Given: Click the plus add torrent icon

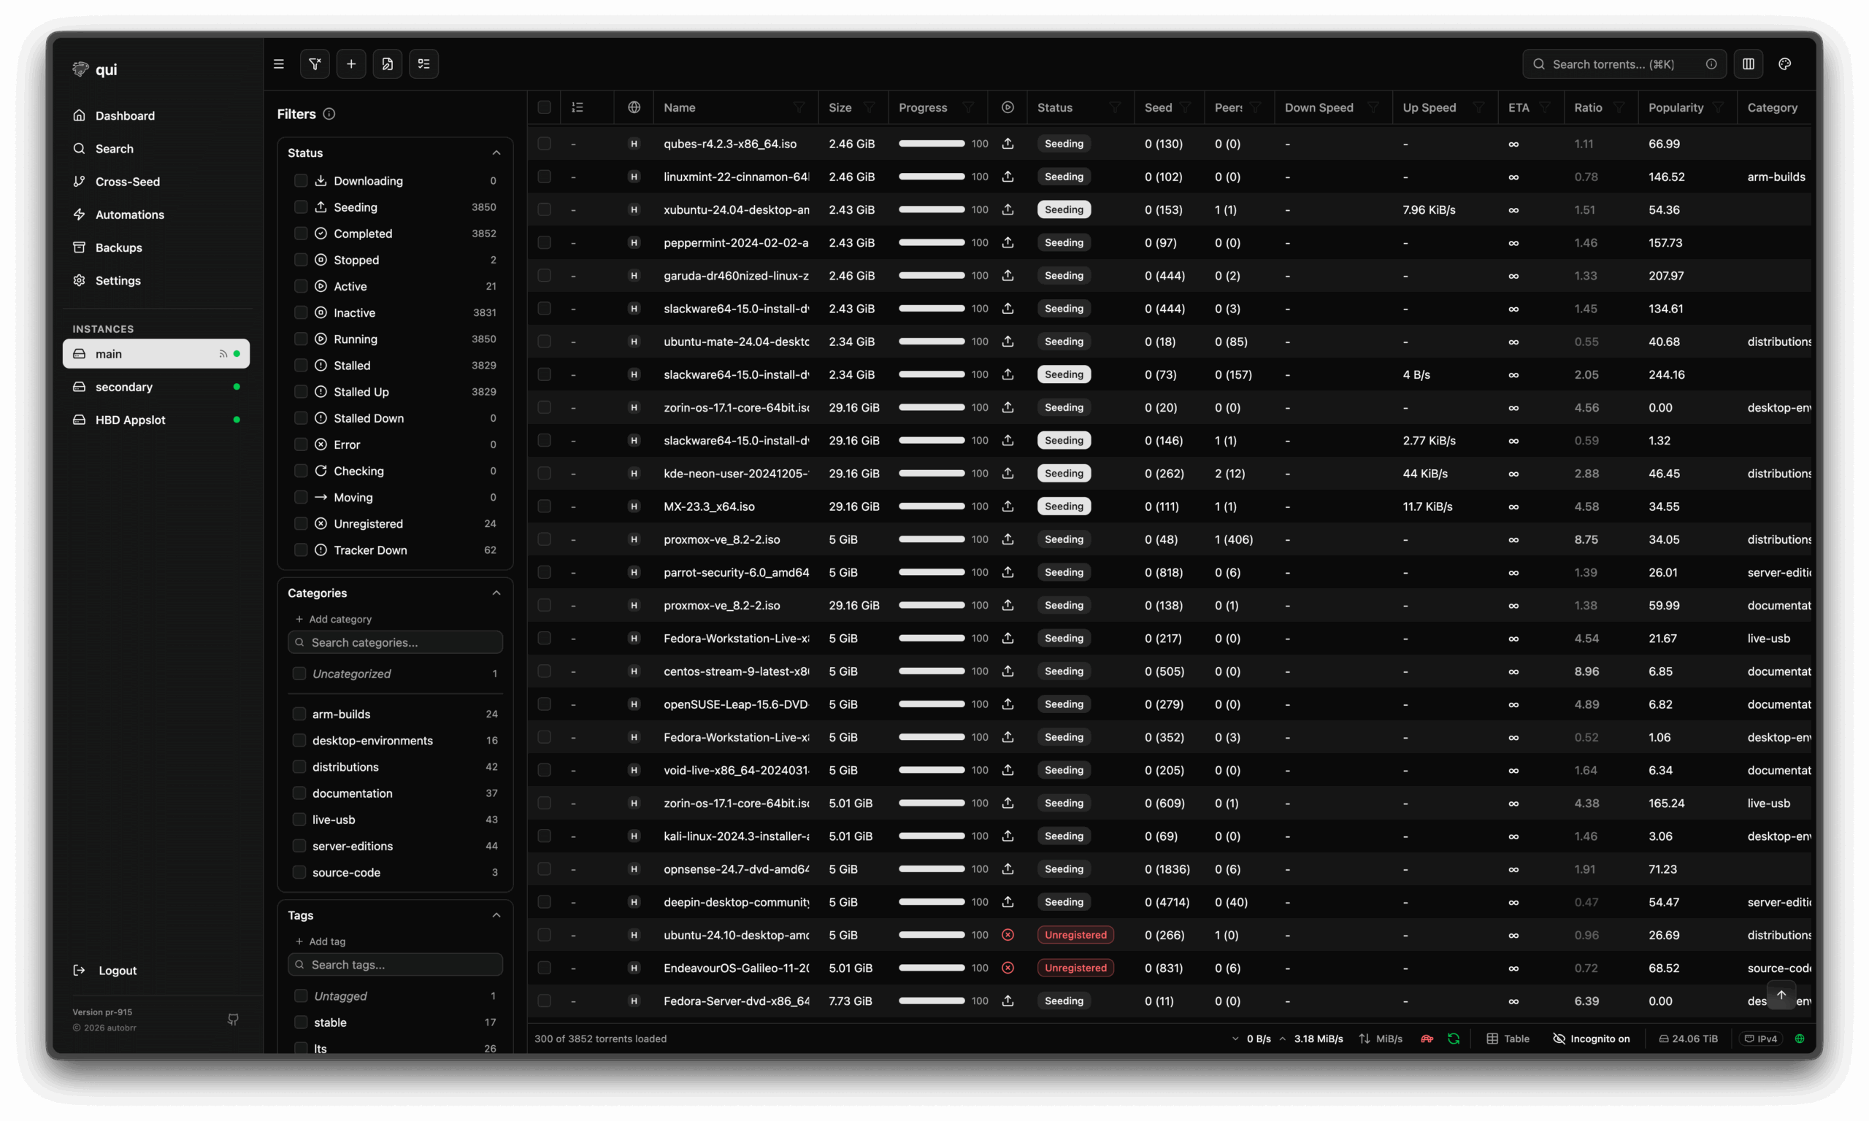Looking at the screenshot, I should point(351,64).
